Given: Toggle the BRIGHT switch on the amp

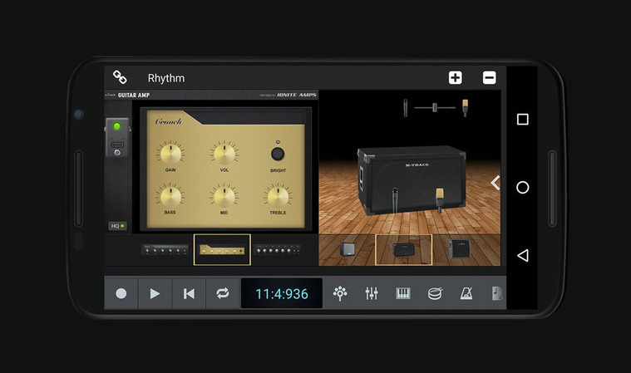Looking at the screenshot, I should click(x=278, y=154).
